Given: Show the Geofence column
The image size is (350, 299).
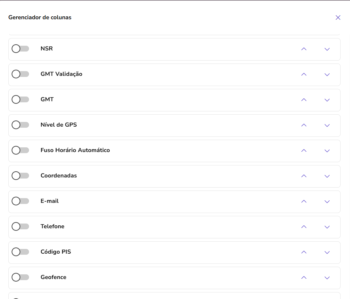Looking at the screenshot, I should [20, 277].
